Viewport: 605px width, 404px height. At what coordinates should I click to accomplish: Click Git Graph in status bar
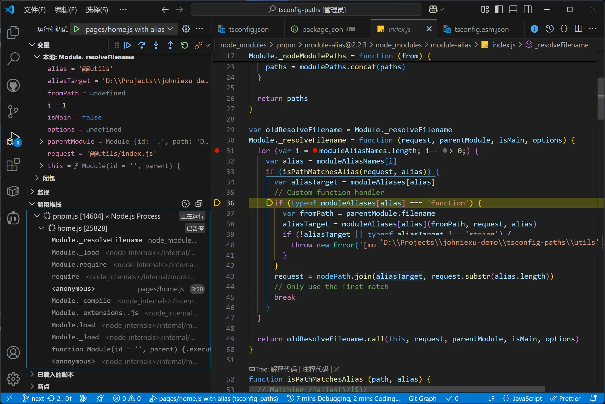point(422,399)
